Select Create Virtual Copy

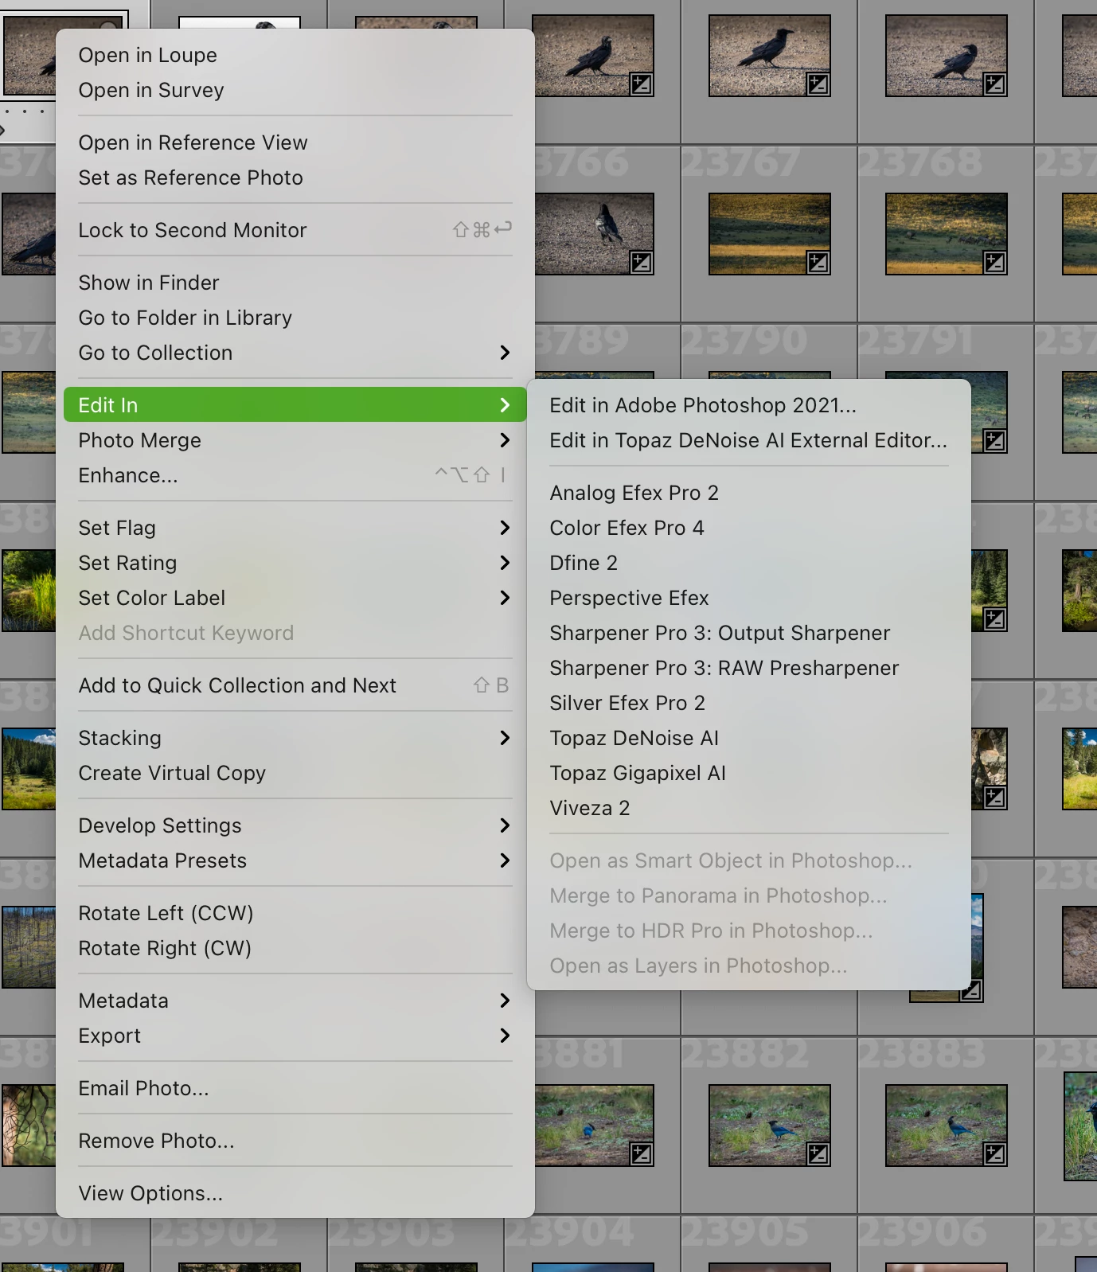pos(295,773)
